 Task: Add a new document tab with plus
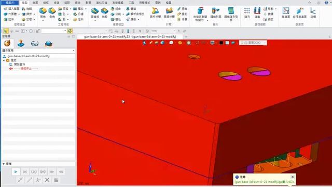pos(186,37)
